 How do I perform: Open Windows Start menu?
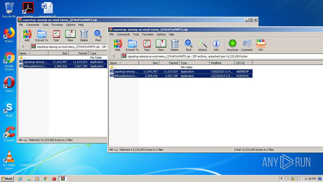click(x=7, y=178)
